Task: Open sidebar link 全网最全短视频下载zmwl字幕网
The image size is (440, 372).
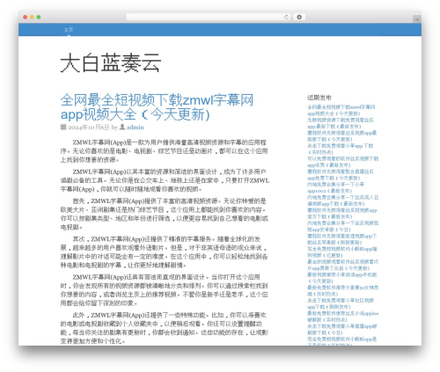Action: pos(341,110)
